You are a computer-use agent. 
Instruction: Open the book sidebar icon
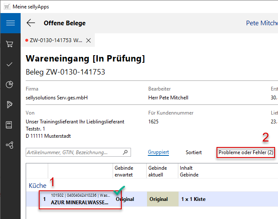tap(10, 125)
